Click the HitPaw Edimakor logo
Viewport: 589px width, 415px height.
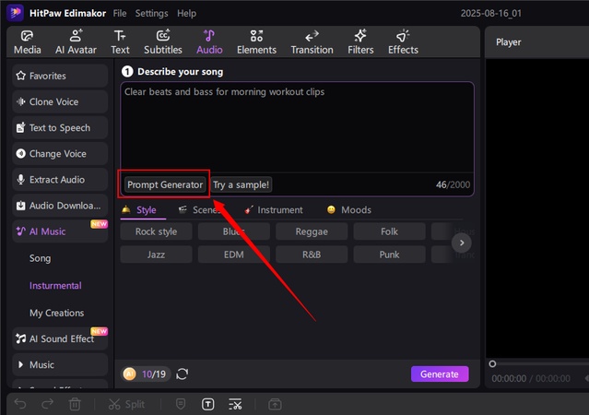(15, 13)
